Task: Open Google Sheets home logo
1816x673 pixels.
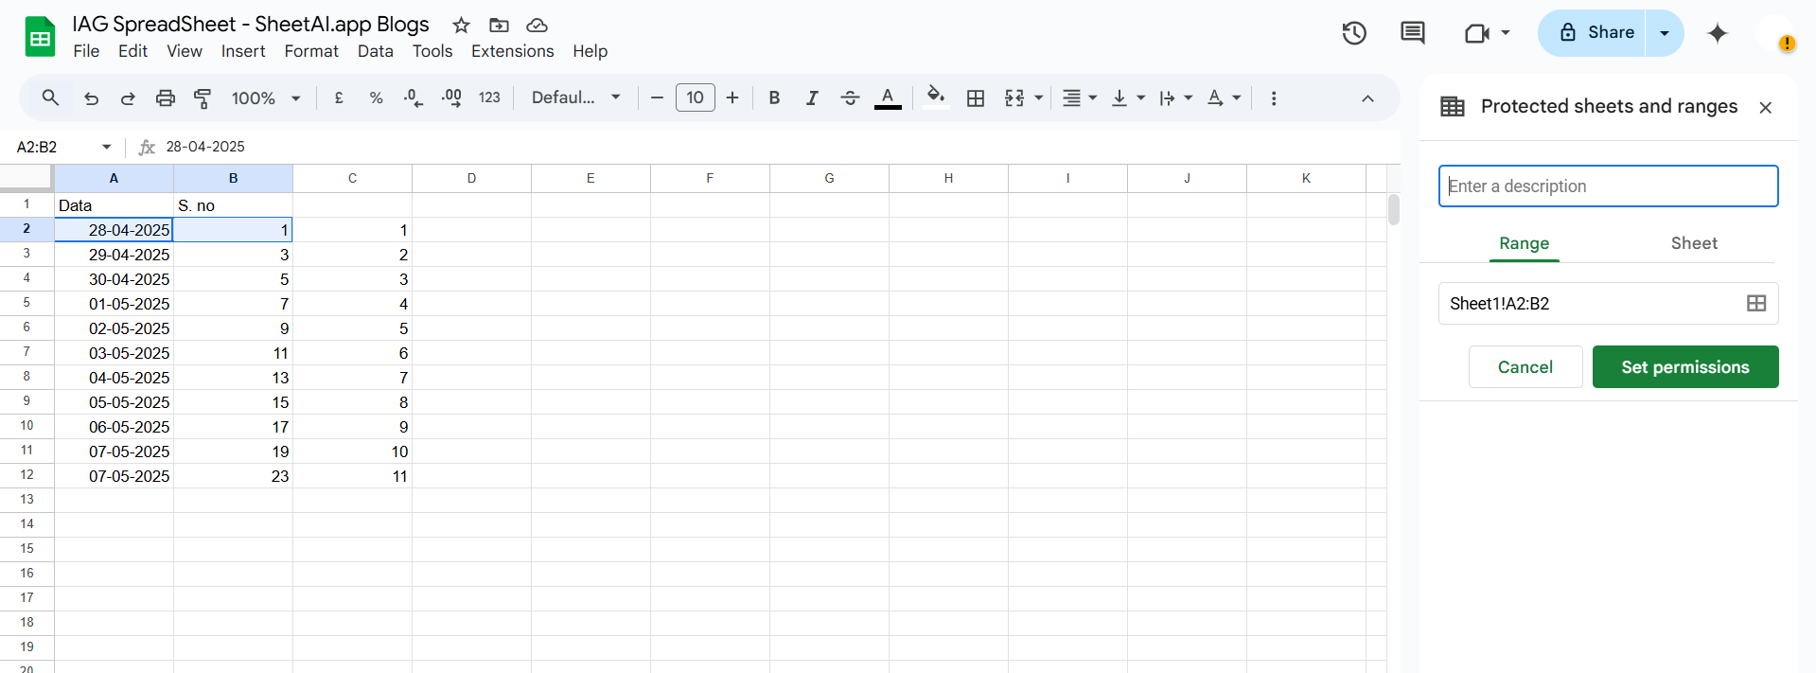Action: click(x=40, y=37)
